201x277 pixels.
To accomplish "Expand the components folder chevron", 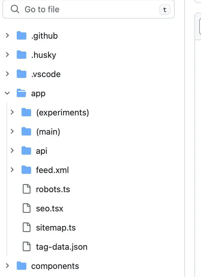I will (x=7, y=266).
